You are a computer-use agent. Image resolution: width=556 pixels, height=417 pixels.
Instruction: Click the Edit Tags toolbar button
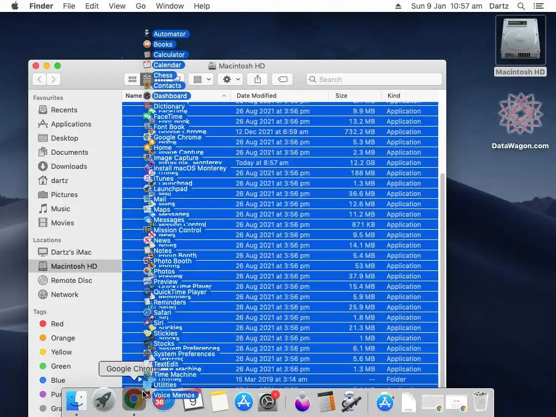coord(282,79)
